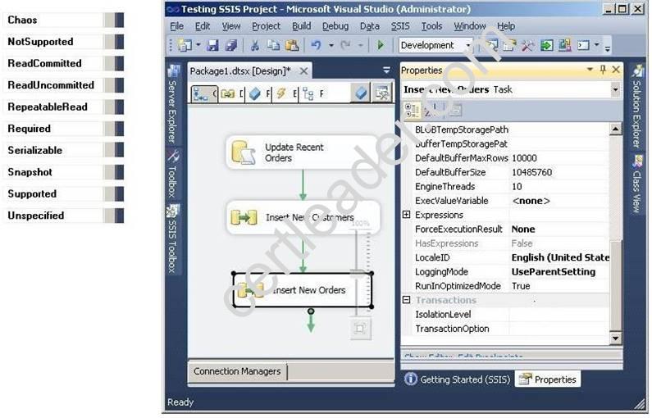Open the Server Explorer side panel
Image resolution: width=652 pixels, height=418 pixels.
point(173,104)
